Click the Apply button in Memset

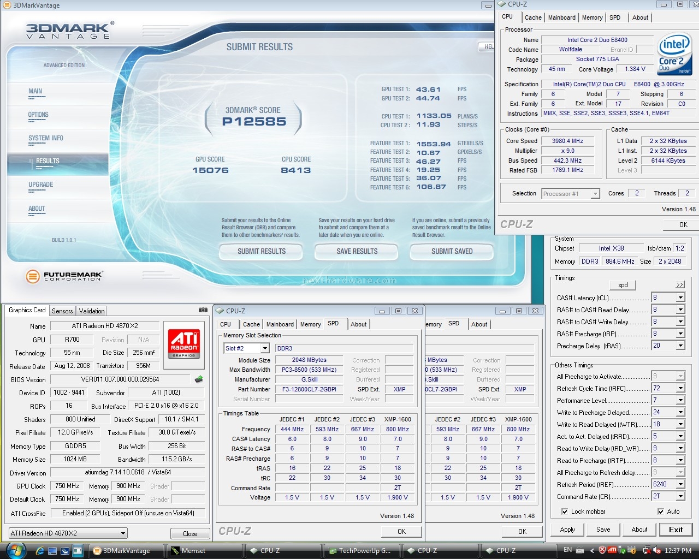coord(567,530)
